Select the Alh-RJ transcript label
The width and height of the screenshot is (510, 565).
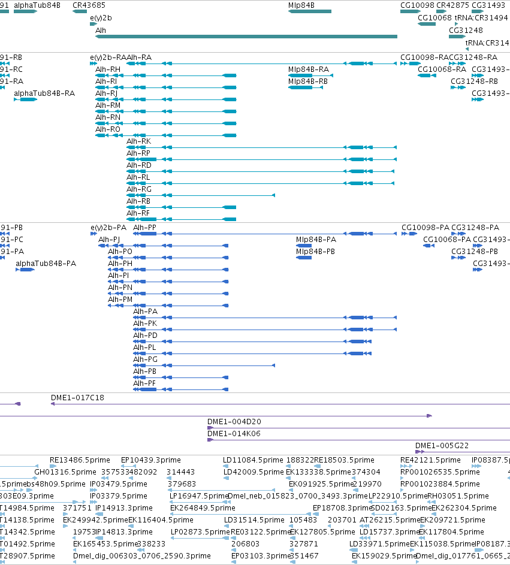[106, 93]
